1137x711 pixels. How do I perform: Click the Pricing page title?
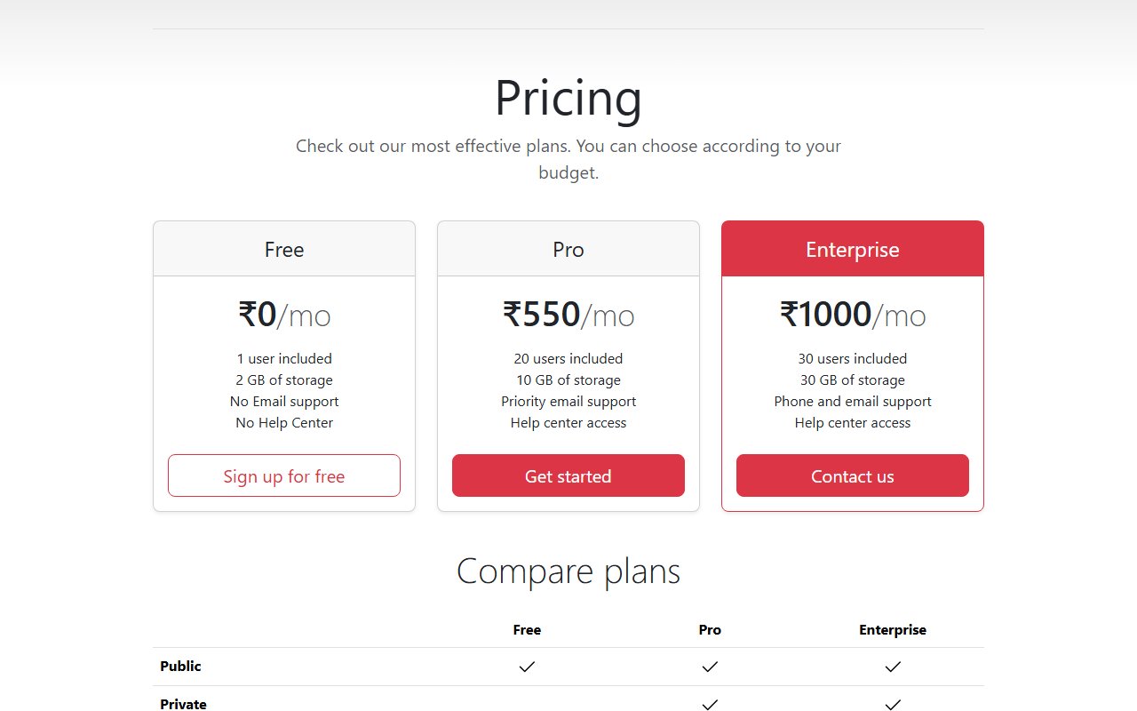(x=568, y=98)
